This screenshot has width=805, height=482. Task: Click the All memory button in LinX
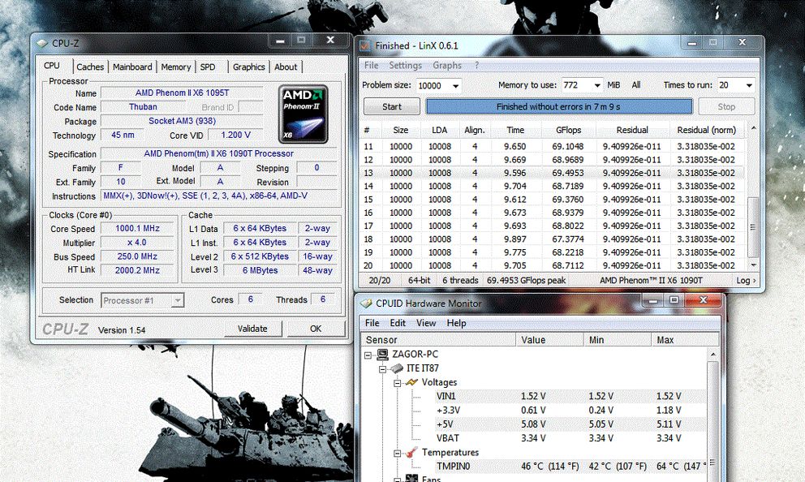point(635,85)
